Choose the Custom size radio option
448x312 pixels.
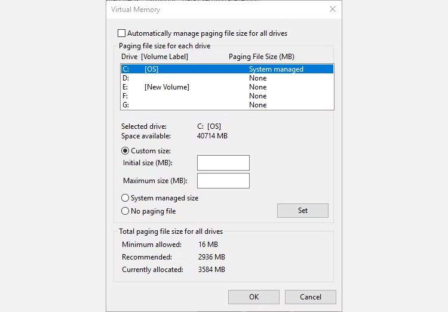click(125, 151)
